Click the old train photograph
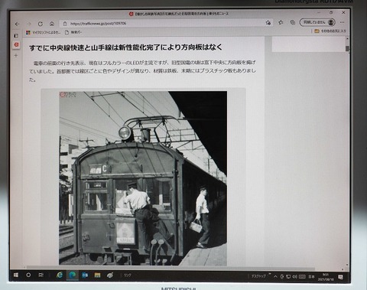The height and width of the screenshot is (290, 367). coord(143,178)
